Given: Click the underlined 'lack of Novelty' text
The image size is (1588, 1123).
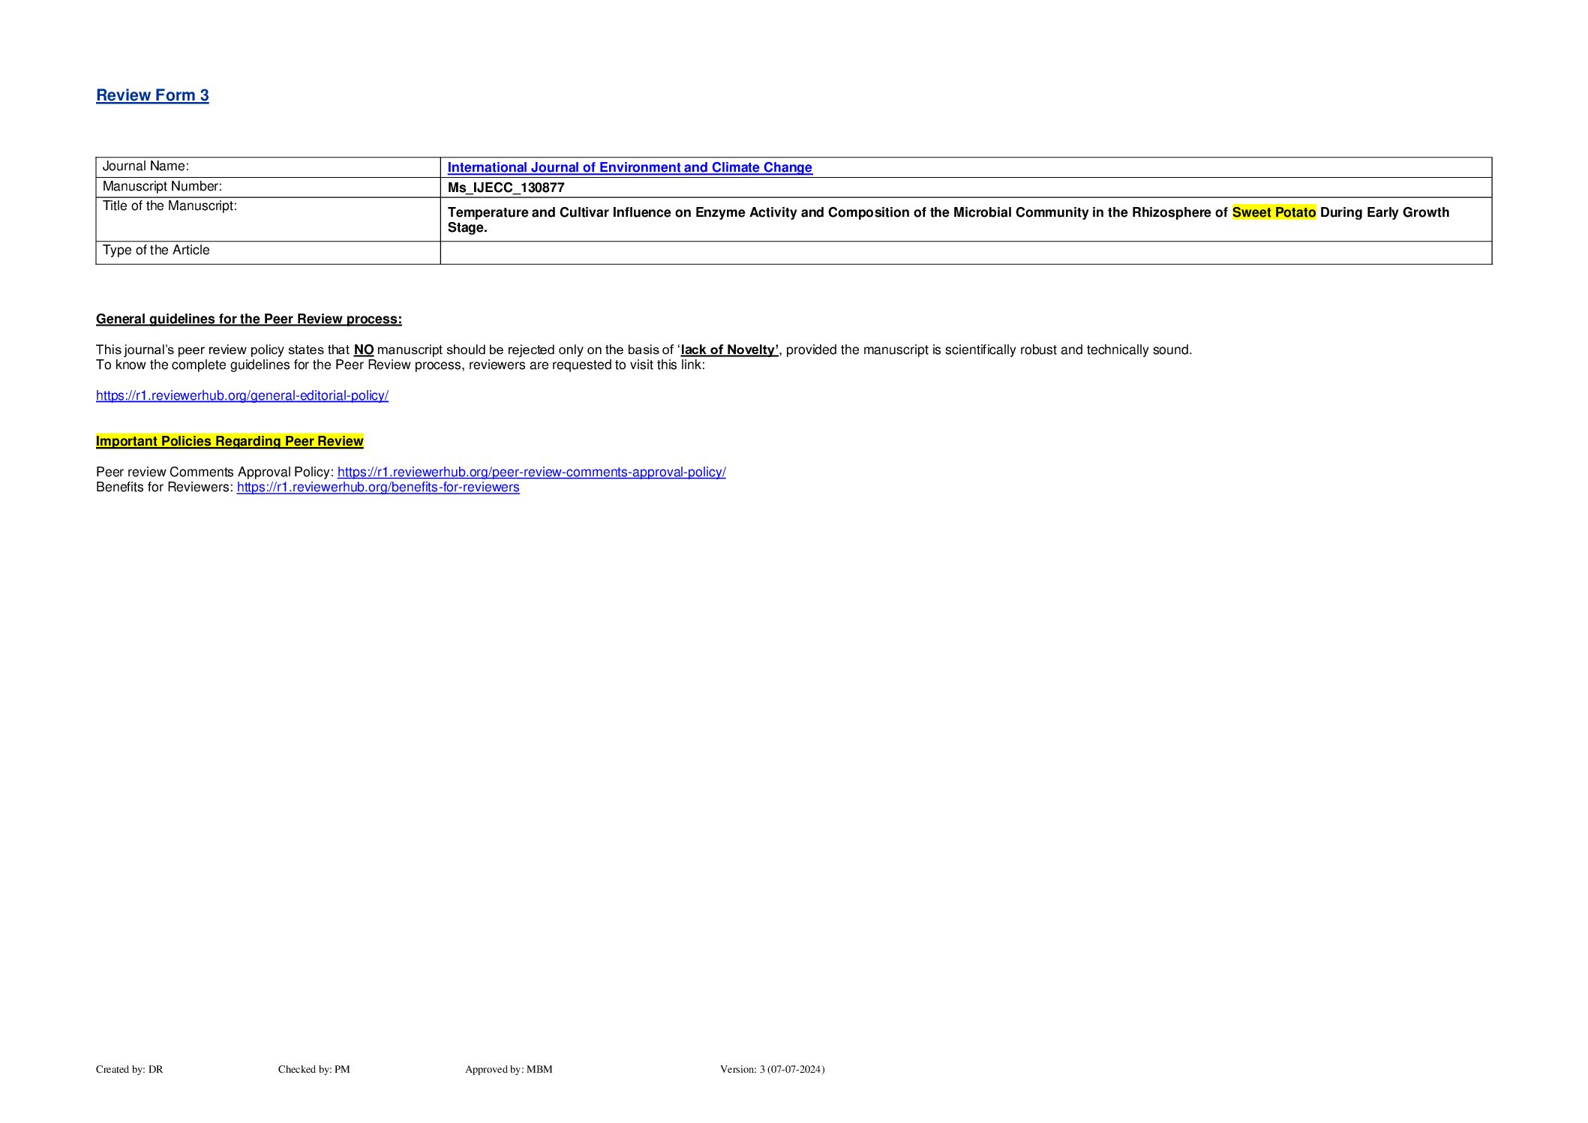Looking at the screenshot, I should click(729, 350).
